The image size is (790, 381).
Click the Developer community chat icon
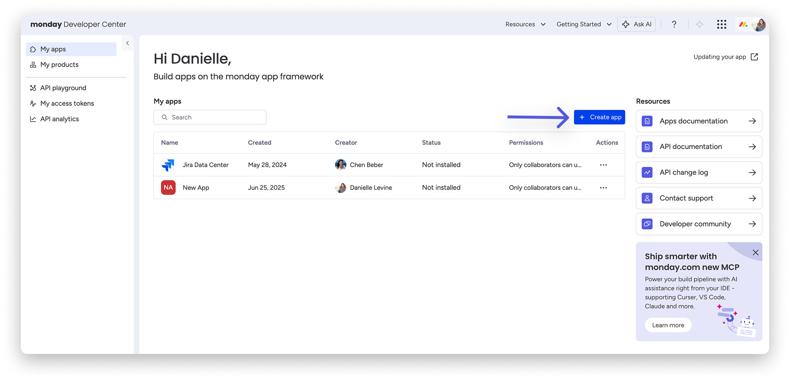click(x=647, y=224)
